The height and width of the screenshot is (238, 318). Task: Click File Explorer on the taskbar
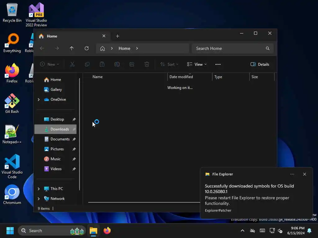[x=93, y=231]
